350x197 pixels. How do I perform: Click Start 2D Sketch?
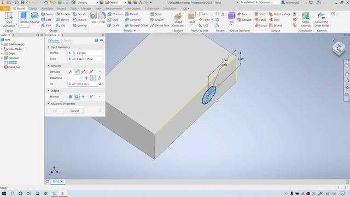(x=9, y=20)
